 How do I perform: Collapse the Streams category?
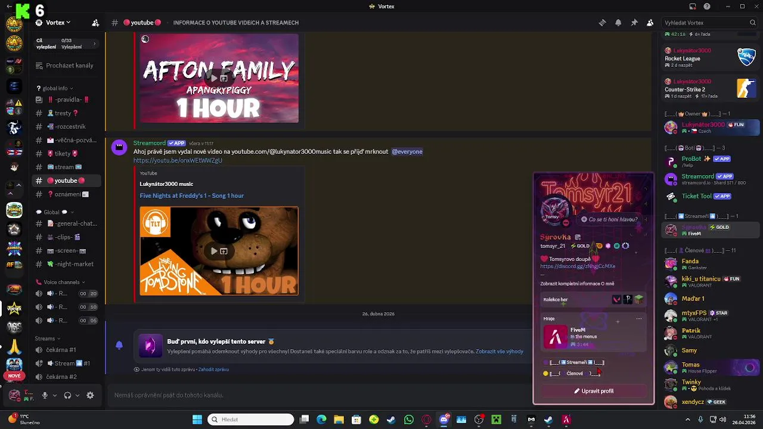[x=48, y=338]
